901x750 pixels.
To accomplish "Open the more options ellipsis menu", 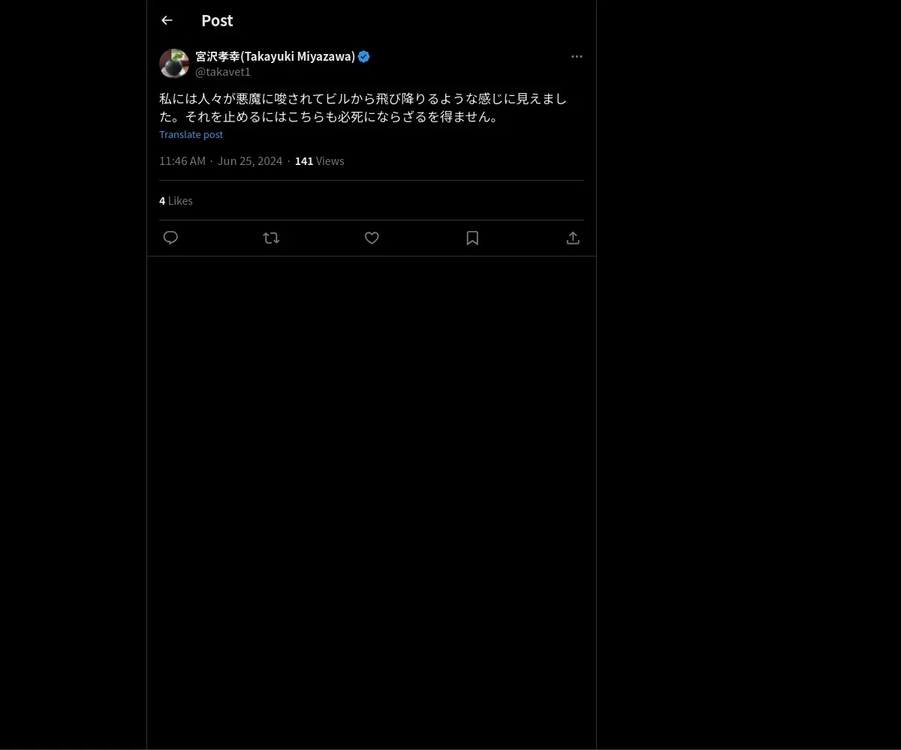I will tap(577, 56).
